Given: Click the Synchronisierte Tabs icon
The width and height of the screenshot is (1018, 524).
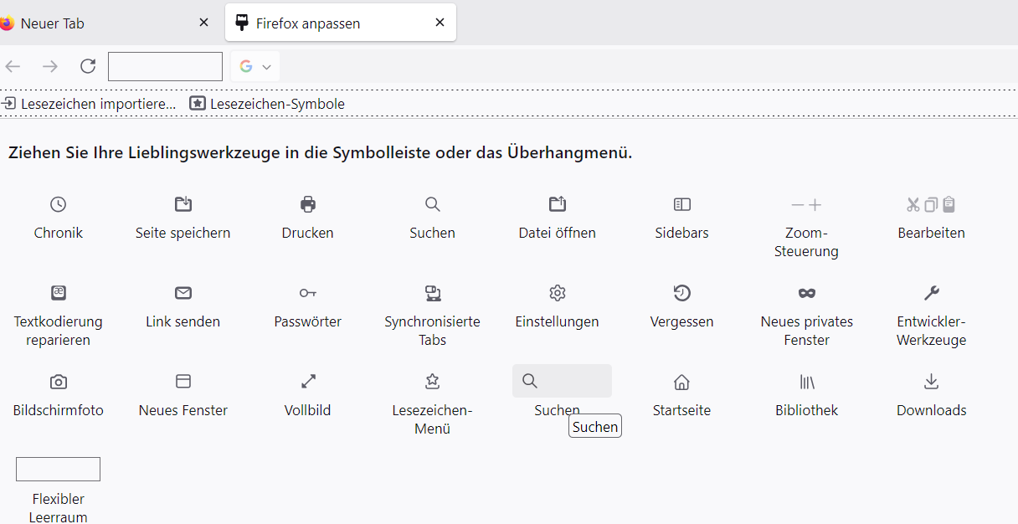Looking at the screenshot, I should pyautogui.click(x=433, y=293).
